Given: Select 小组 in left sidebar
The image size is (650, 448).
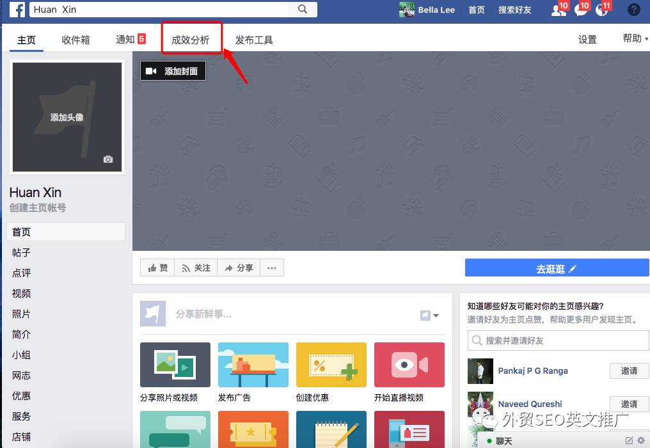Looking at the screenshot, I should [21, 355].
